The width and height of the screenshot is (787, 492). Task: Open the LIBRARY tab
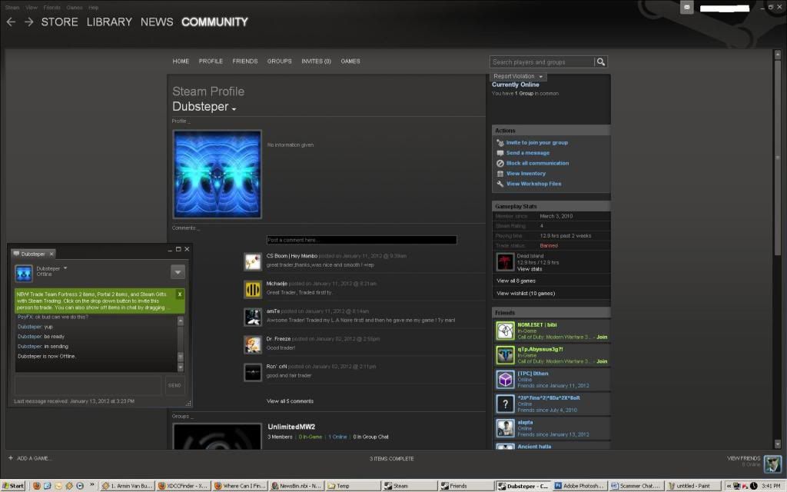pos(109,22)
